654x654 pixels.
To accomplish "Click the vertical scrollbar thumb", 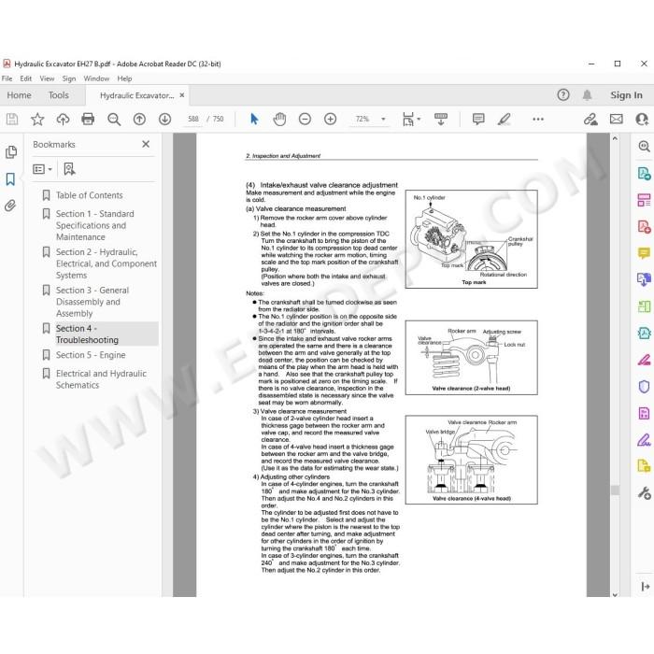I will pos(615,490).
